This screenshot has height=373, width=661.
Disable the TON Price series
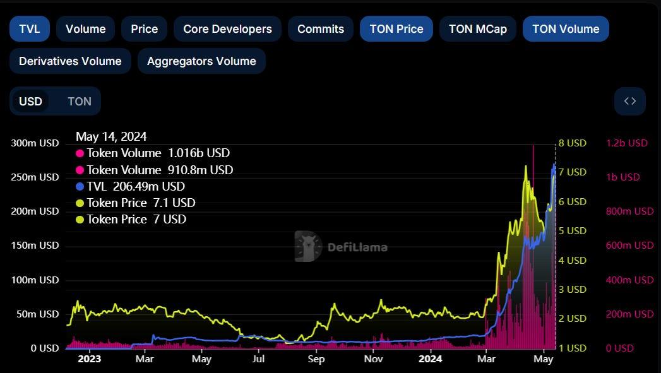click(396, 29)
